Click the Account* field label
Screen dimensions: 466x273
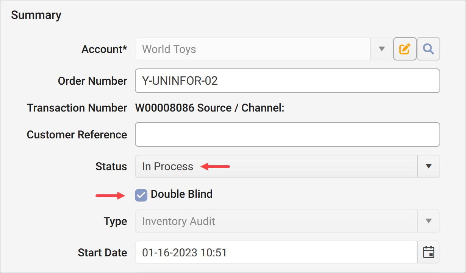pyautogui.click(x=104, y=49)
